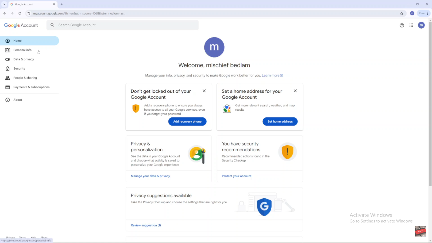
Task: Open the account avatar in page header
Action: click(421, 25)
